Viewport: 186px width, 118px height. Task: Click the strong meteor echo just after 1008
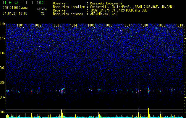point(148,91)
